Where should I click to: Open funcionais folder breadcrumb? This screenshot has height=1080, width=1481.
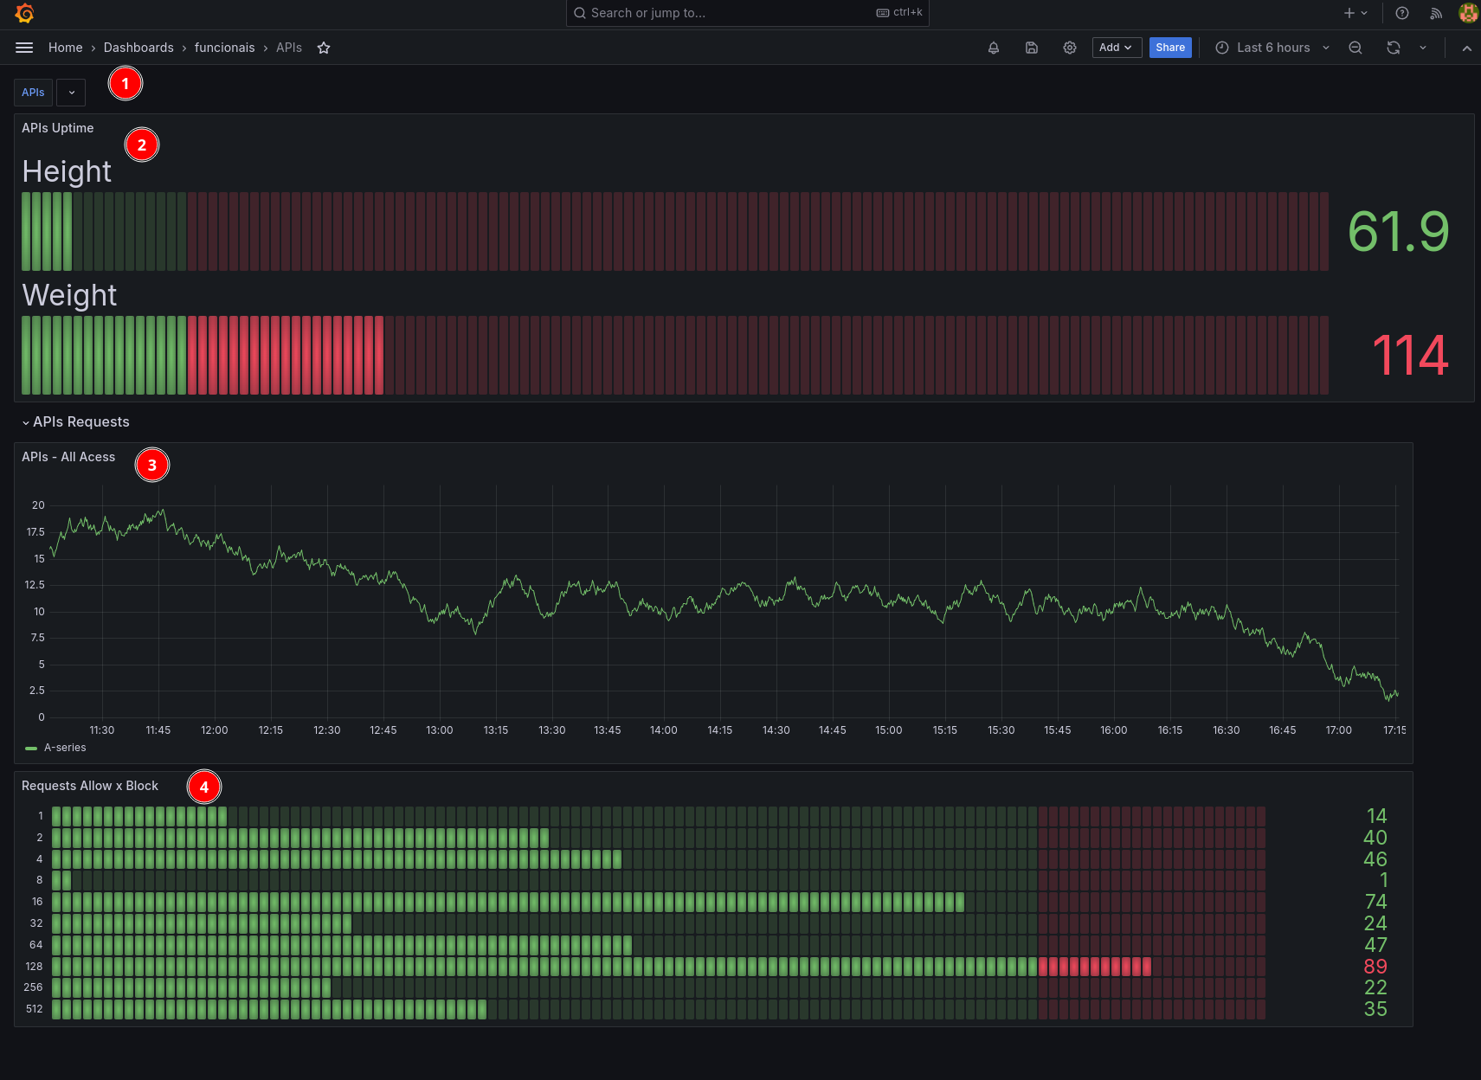tap(225, 48)
